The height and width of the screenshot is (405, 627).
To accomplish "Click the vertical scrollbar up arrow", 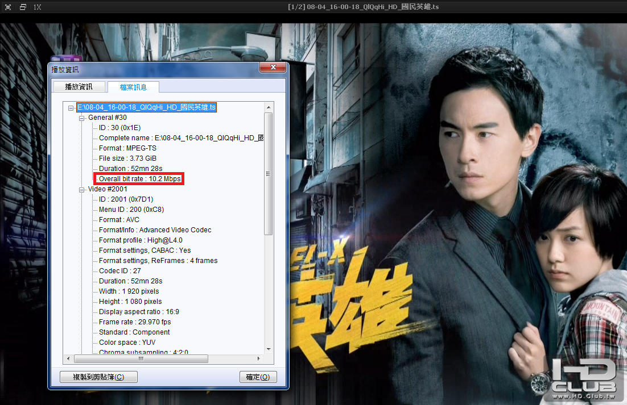I will pyautogui.click(x=269, y=107).
